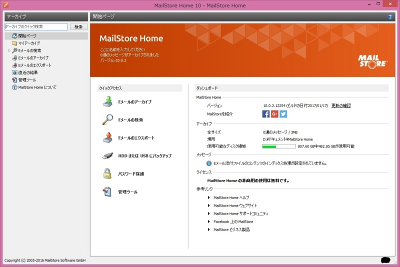Open Facebook 上の MailStore link
Viewport: 400px width, 267px height.
click(233, 221)
